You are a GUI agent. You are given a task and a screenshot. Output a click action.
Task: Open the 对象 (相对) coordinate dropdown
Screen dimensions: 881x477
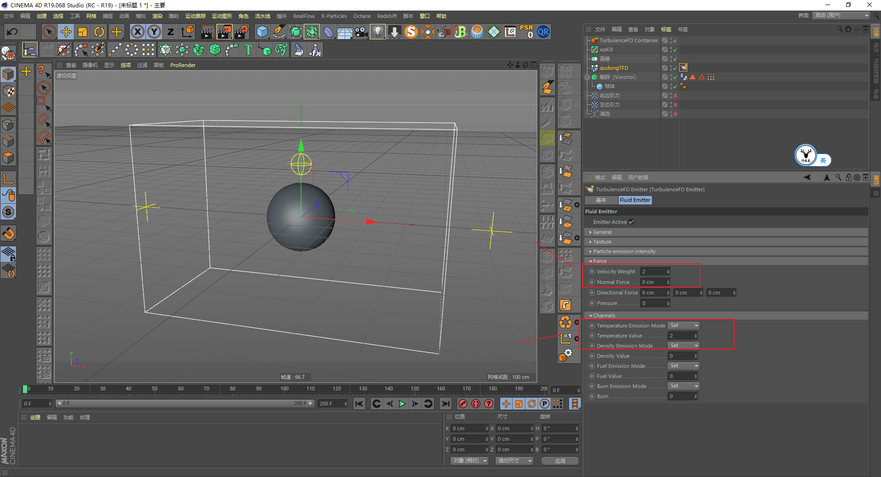click(x=469, y=461)
